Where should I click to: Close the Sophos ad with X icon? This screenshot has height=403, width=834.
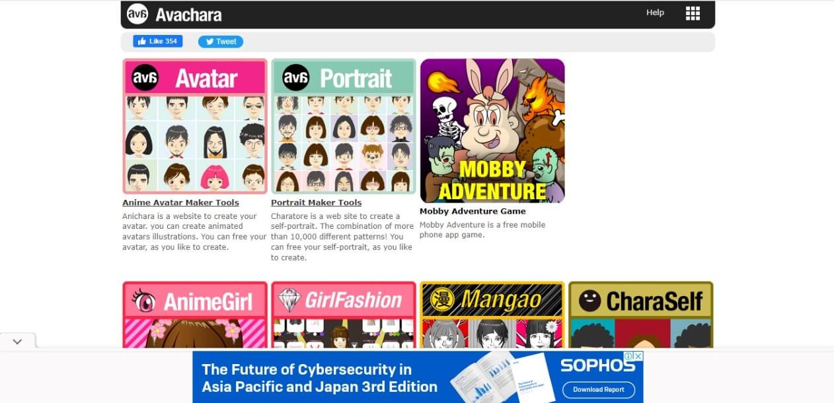point(638,356)
